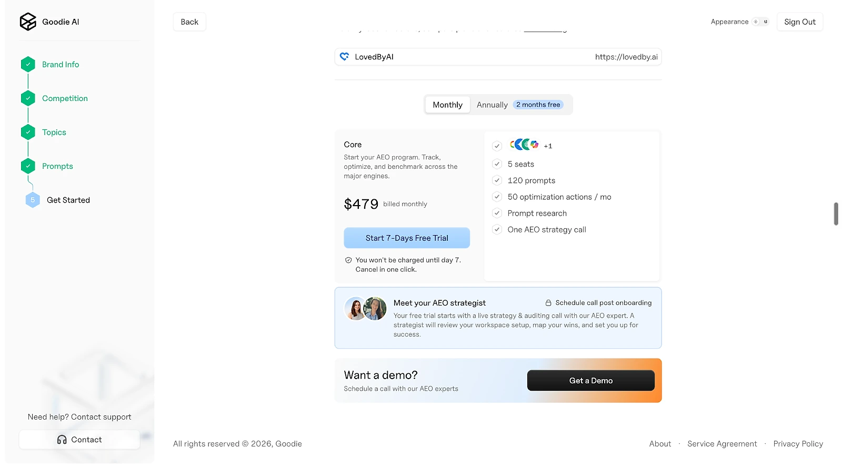The width and height of the screenshot is (842, 468).
Task: Click the LovedByAI heart logo icon
Action: click(x=344, y=56)
